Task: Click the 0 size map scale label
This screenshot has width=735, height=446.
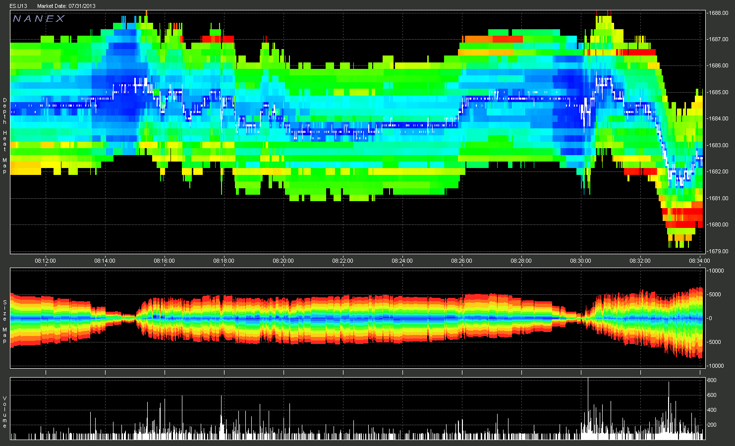Action: (711, 318)
